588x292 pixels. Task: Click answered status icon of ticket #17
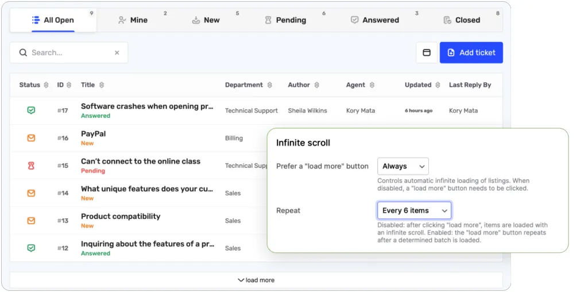pos(31,111)
